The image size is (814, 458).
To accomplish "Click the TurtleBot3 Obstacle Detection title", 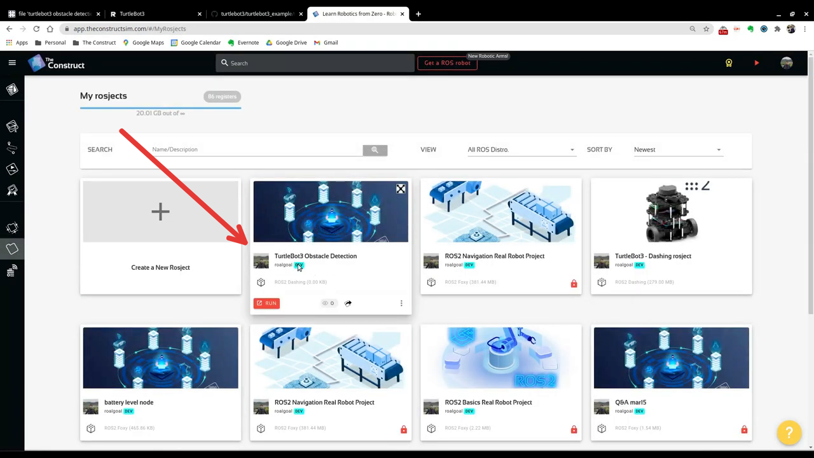I will 315,256.
